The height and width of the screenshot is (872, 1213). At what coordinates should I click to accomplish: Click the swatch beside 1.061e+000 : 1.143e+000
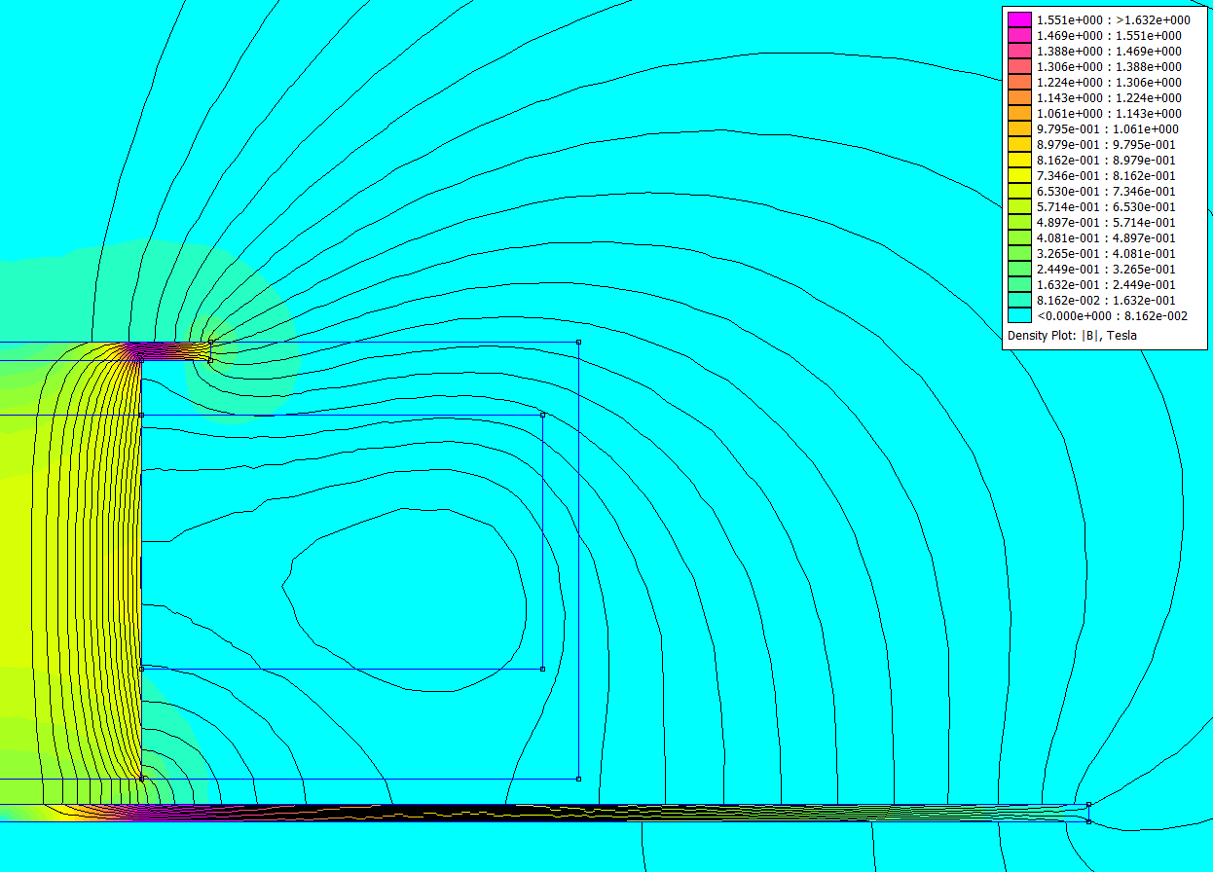coord(1019,113)
